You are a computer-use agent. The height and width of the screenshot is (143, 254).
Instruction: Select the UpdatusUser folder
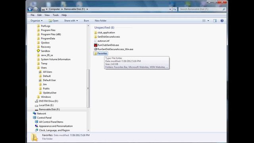point(50,93)
